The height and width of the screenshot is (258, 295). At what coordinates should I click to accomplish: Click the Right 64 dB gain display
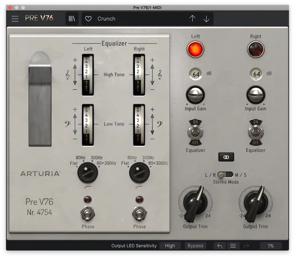click(x=256, y=74)
